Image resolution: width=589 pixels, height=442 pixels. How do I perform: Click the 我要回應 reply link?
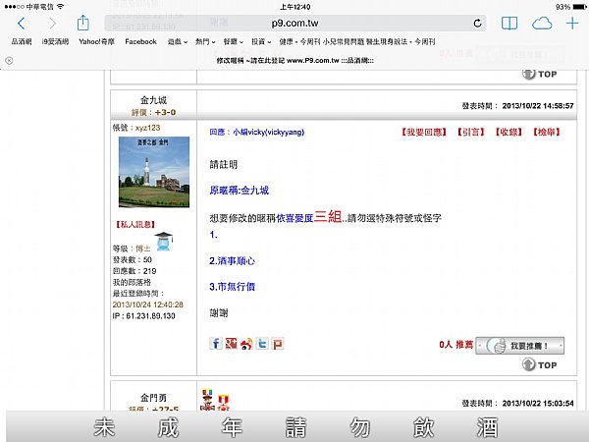[x=424, y=132]
